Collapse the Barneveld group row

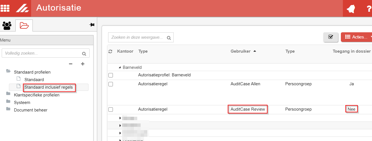(x=120, y=67)
